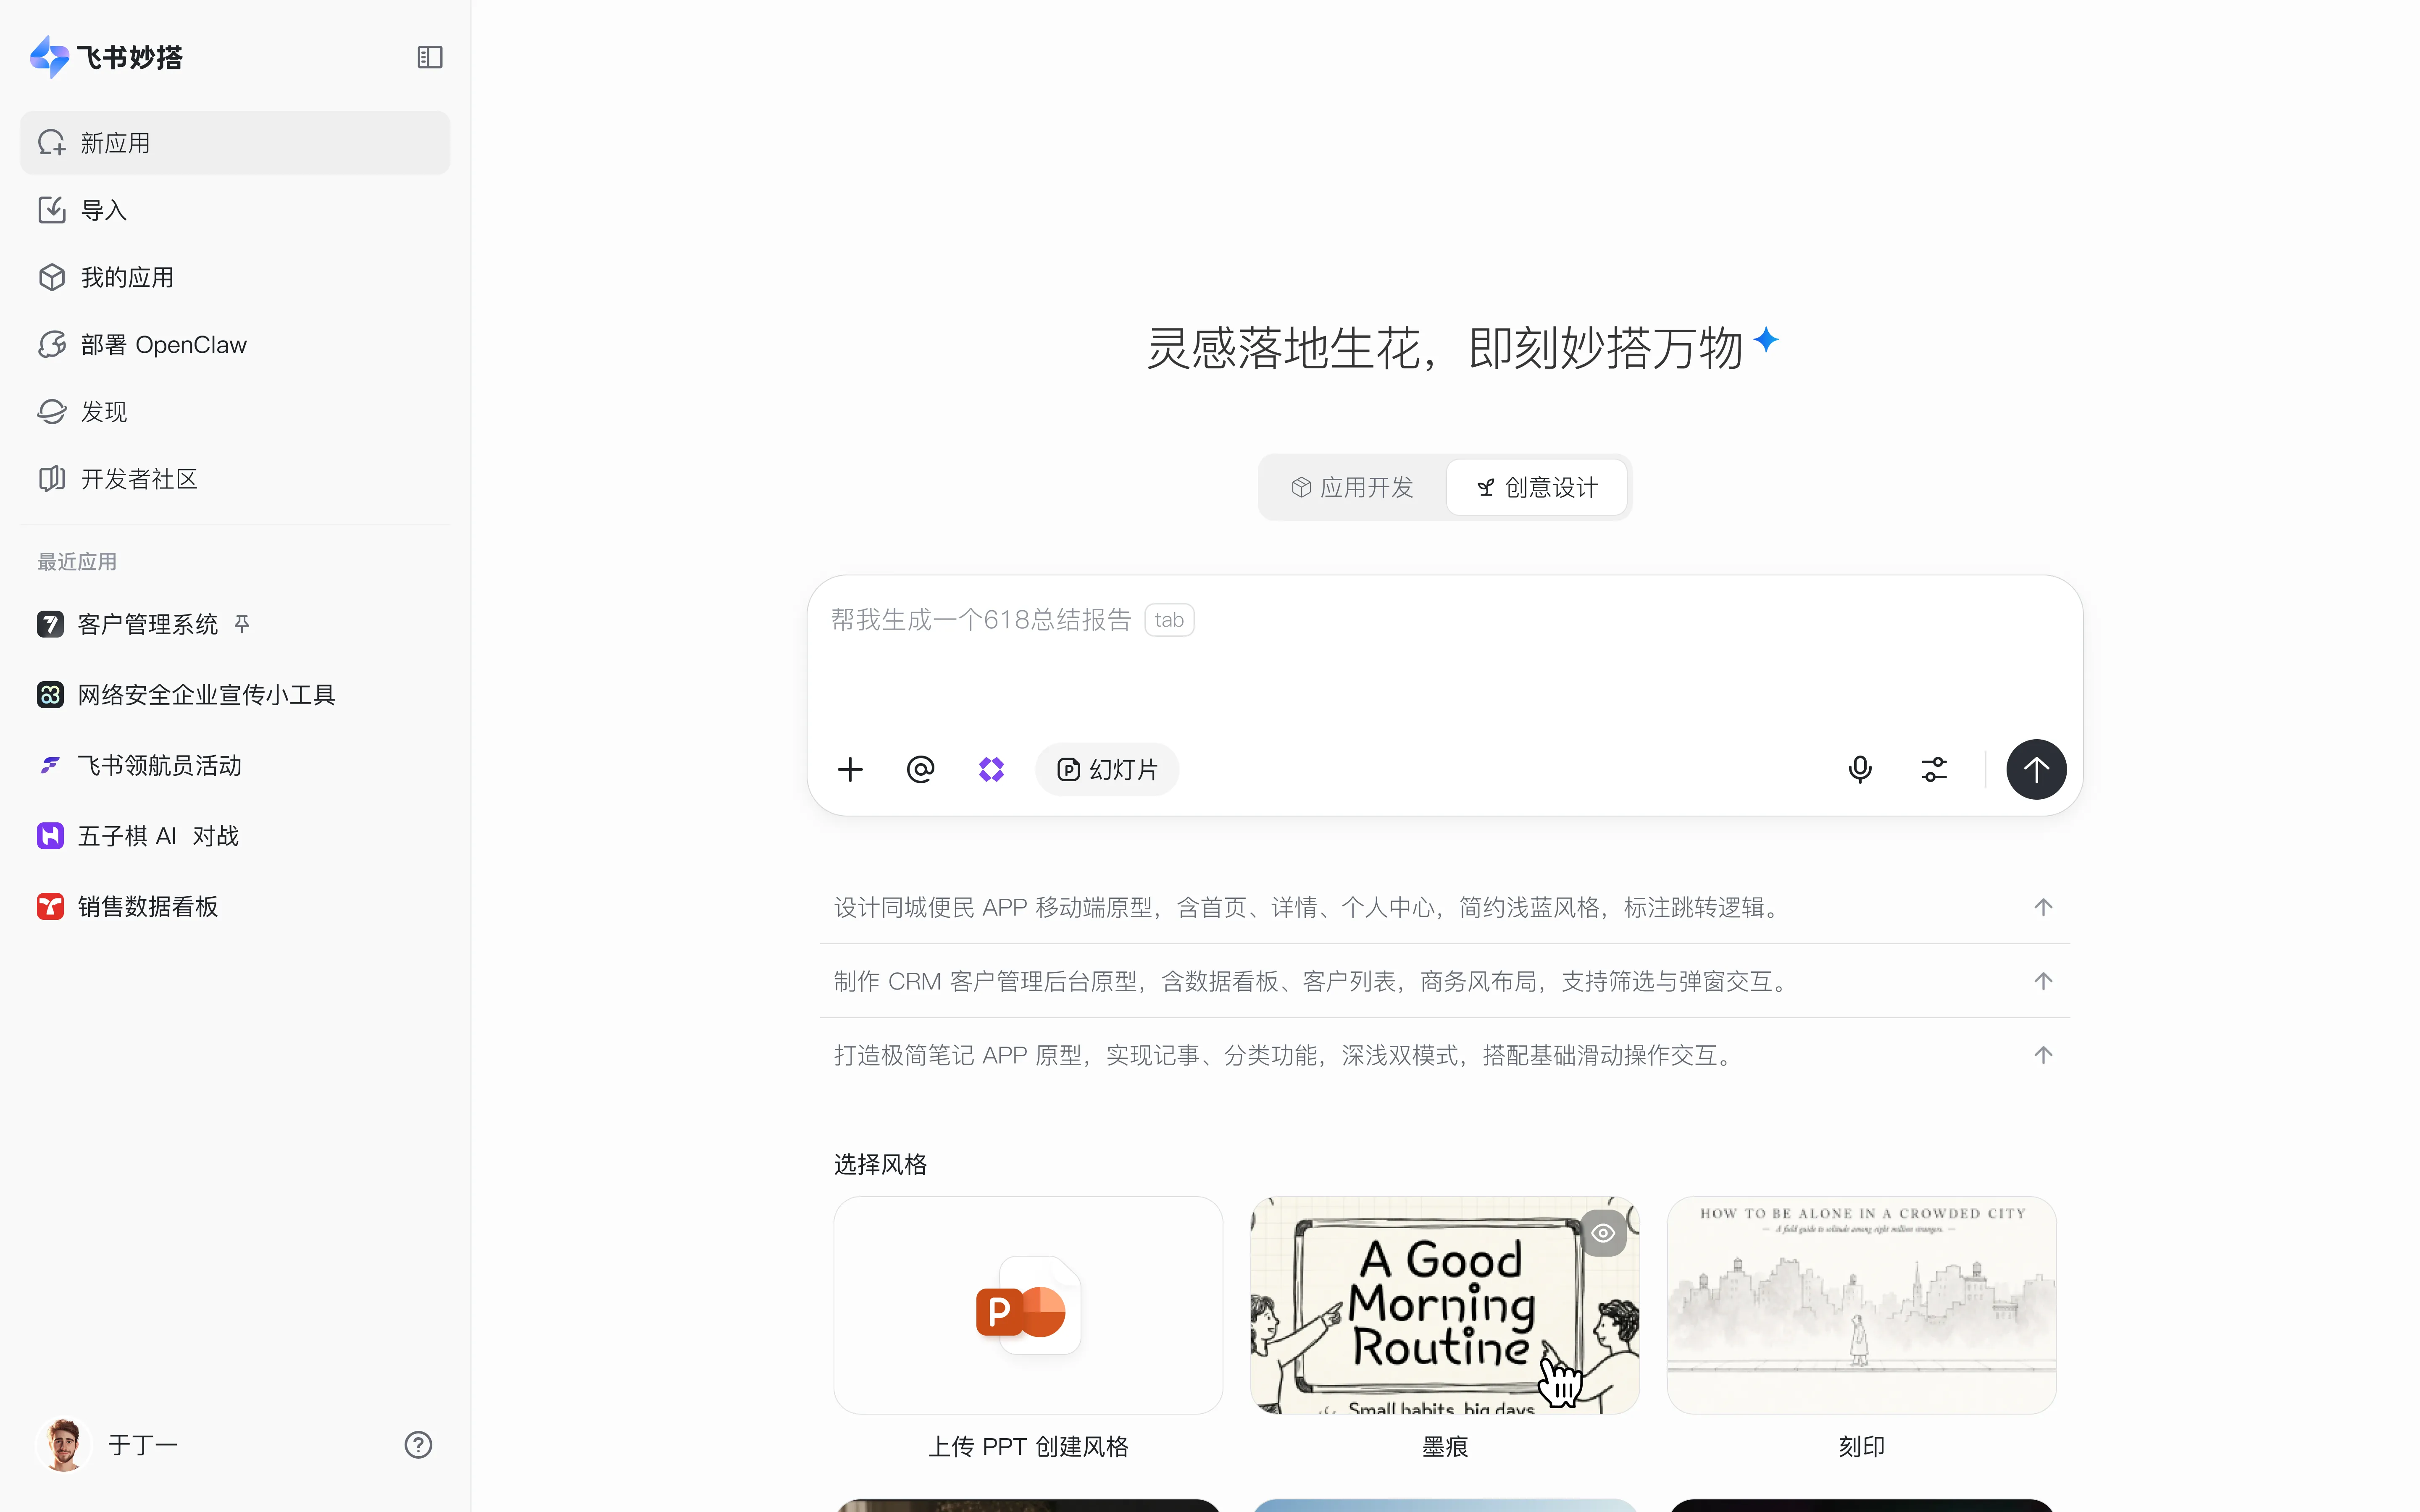Switch to 应用开发 mode
2420x1512 pixels.
pos(1352,487)
